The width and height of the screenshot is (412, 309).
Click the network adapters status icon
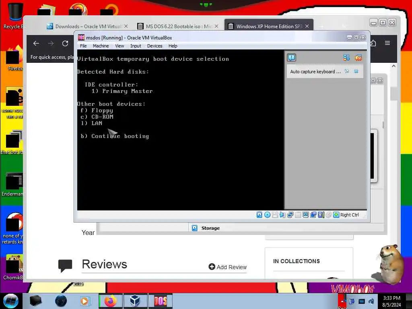pyautogui.click(x=290, y=215)
